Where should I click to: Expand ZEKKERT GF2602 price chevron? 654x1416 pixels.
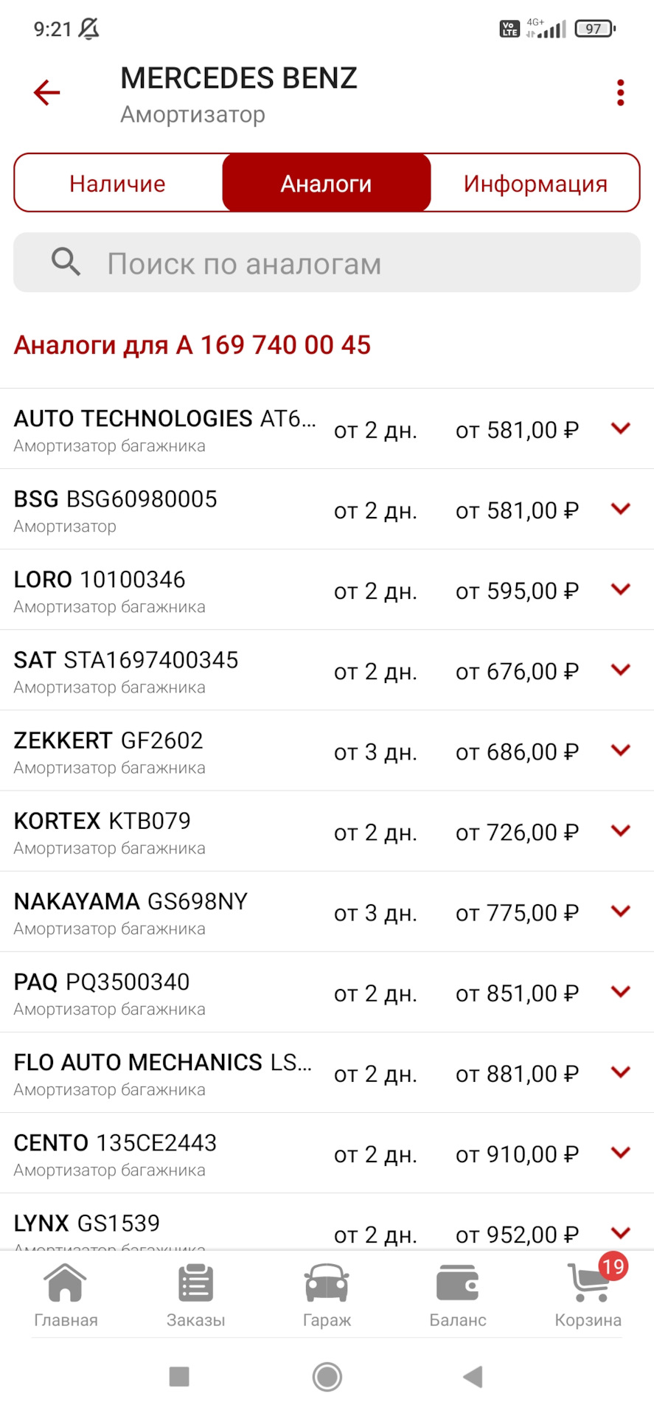(x=621, y=749)
